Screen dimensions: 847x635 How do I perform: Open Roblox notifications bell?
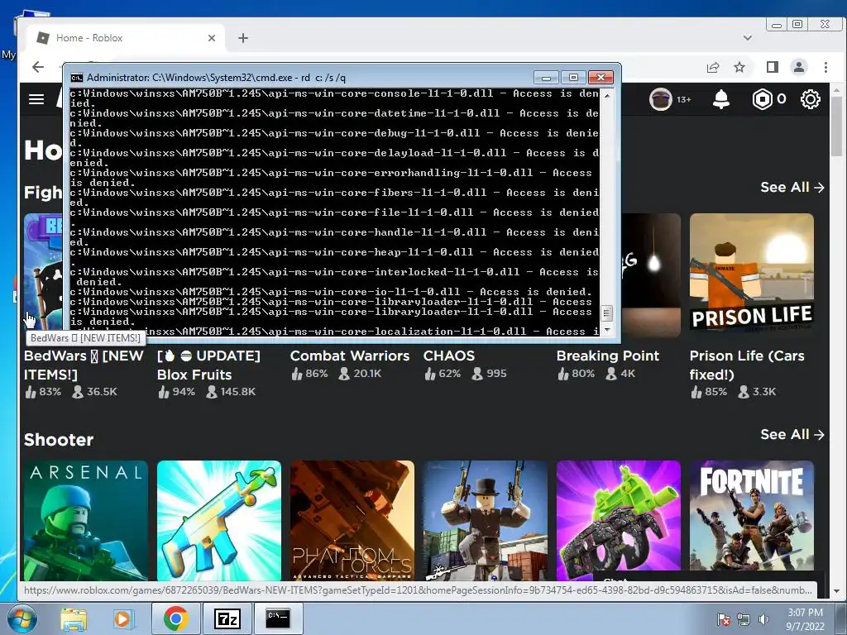pos(721,99)
